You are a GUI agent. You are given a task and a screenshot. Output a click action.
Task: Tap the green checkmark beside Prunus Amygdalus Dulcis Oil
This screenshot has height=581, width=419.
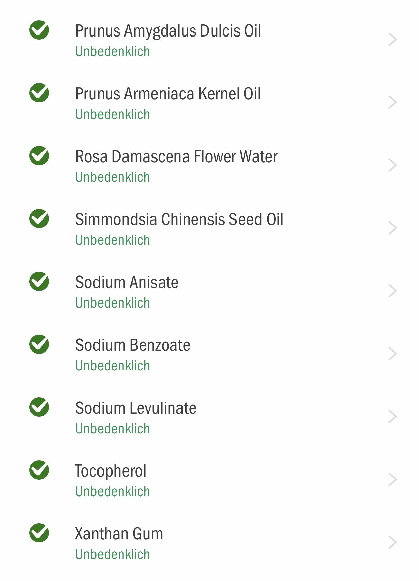[x=39, y=30]
